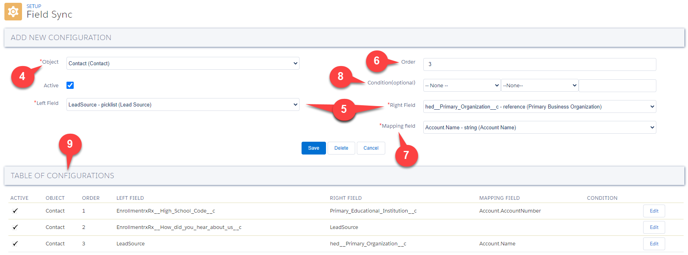This screenshot has width=688, height=255.
Task: Expand the Left Field dropdown
Action: 183,104
